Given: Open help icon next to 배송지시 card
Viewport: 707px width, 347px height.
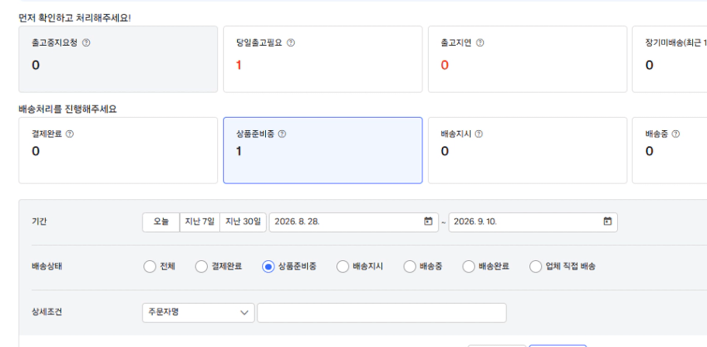Looking at the screenshot, I should (x=479, y=134).
